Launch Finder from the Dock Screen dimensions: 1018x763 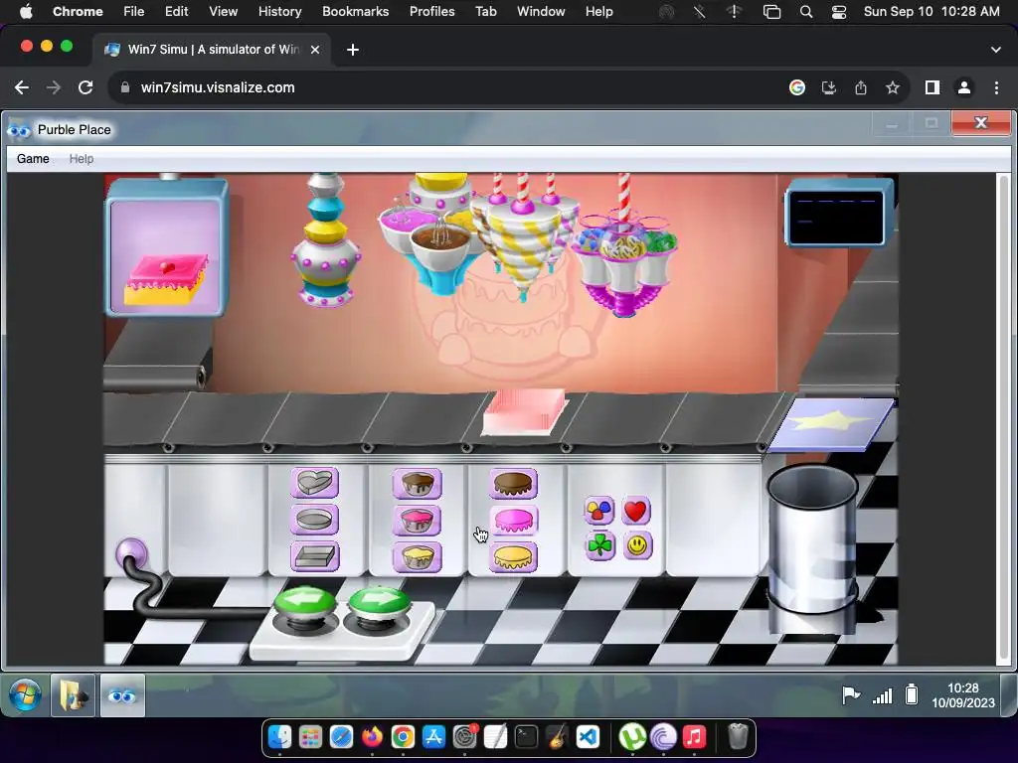click(x=279, y=737)
